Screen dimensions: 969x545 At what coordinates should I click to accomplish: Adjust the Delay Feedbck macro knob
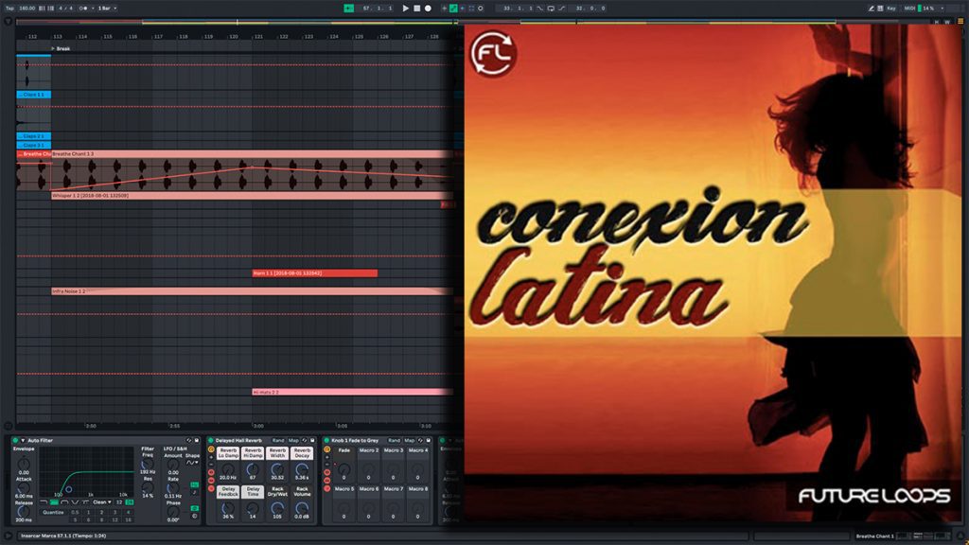tap(228, 508)
